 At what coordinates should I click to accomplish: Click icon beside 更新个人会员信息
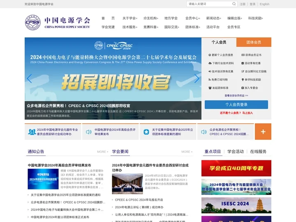(x=210, y=55)
